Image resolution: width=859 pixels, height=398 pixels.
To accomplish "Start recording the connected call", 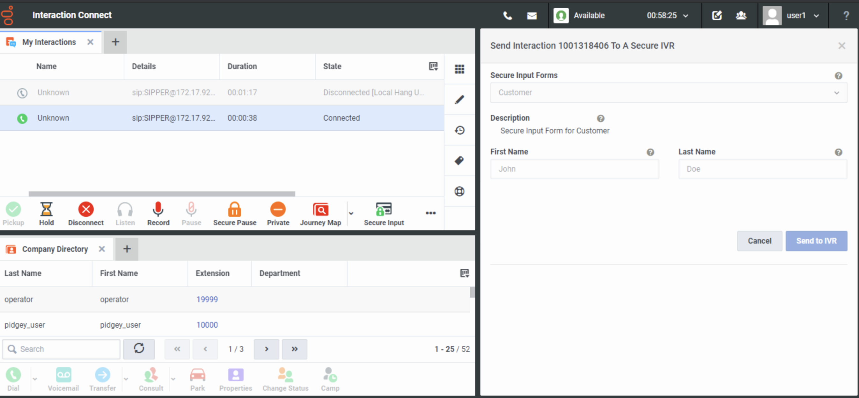I will (x=158, y=213).
